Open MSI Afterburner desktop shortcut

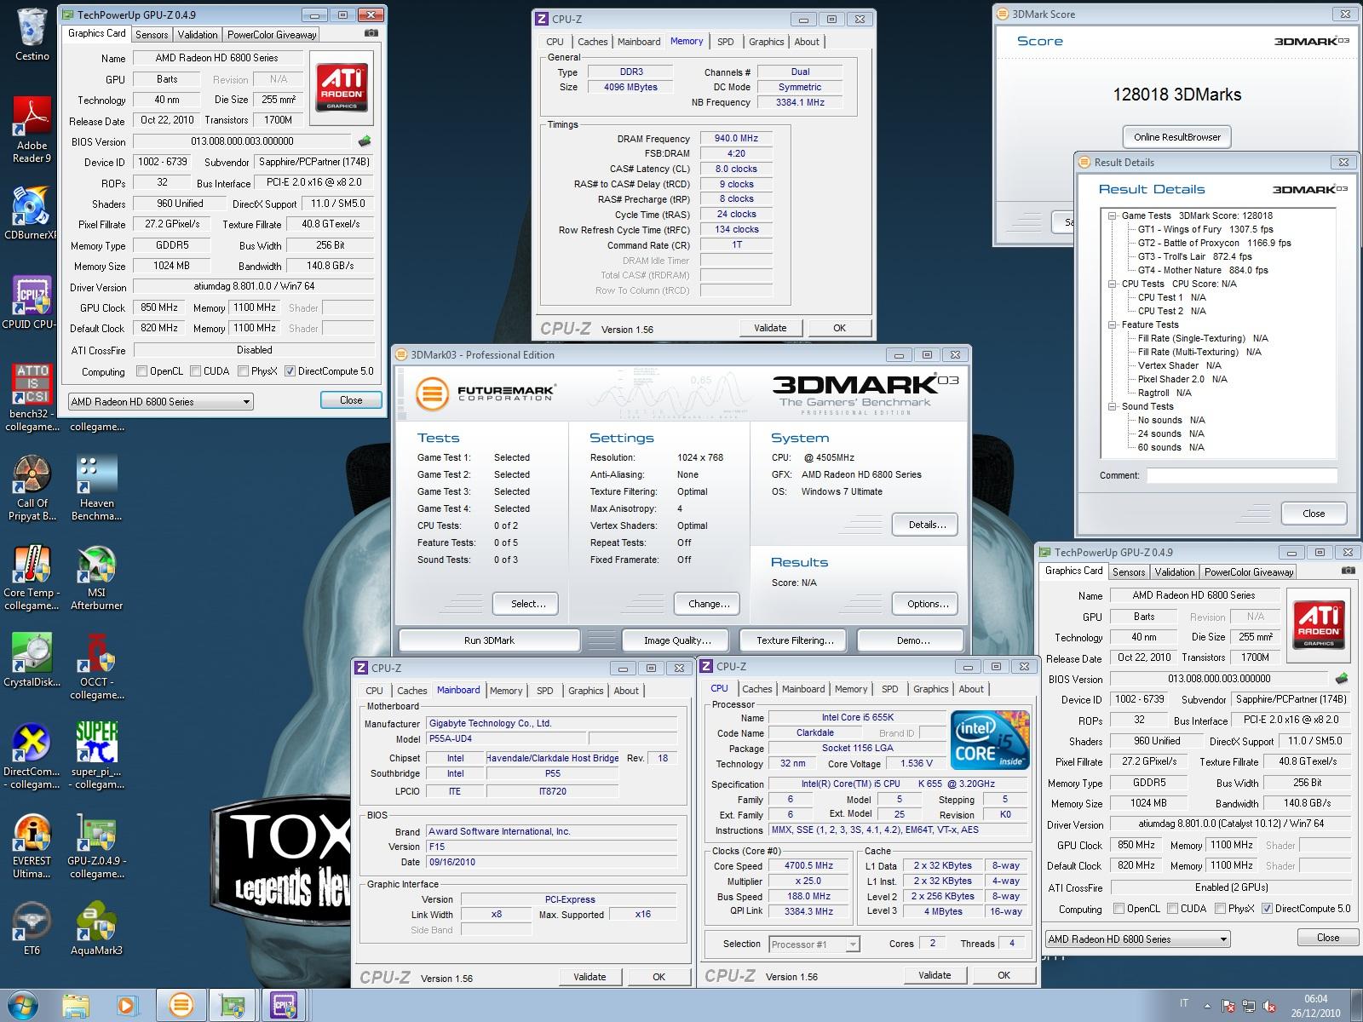(96, 577)
